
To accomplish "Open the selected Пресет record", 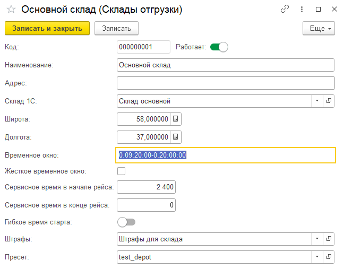I will click(329, 257).
